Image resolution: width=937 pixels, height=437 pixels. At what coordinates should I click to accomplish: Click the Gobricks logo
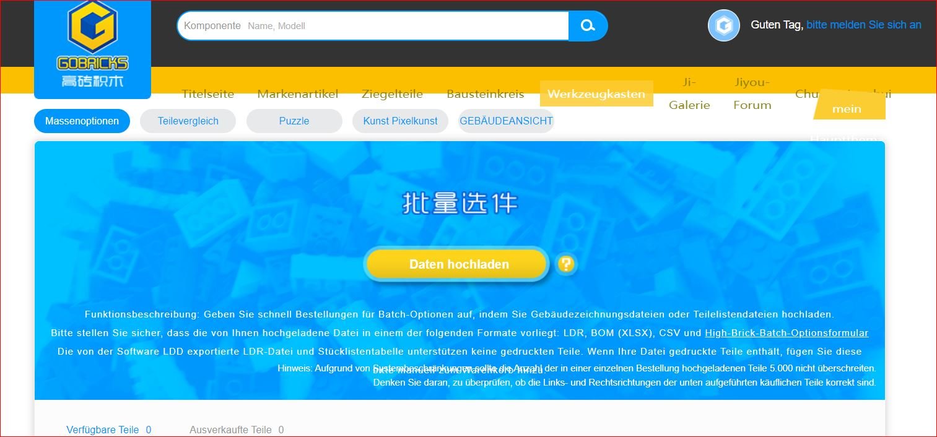point(92,50)
